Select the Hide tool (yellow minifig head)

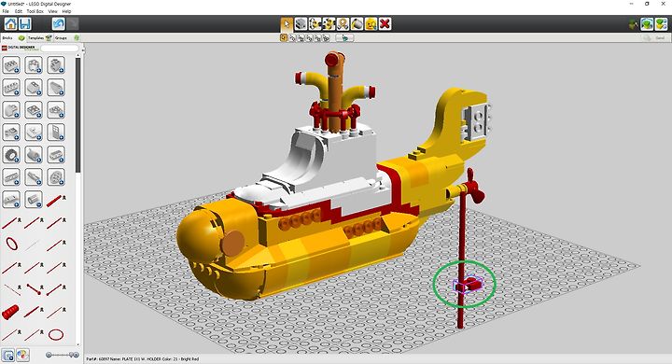click(371, 24)
